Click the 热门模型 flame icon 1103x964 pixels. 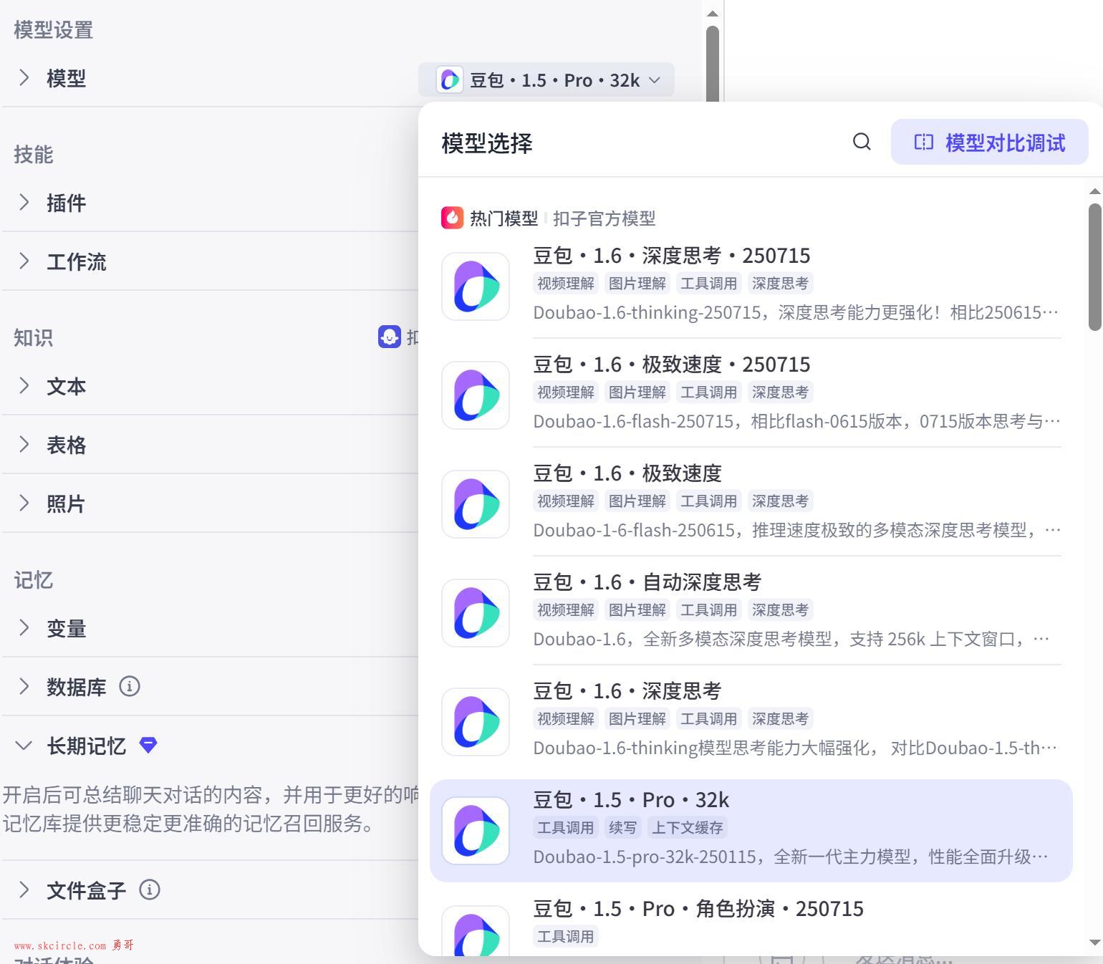point(452,218)
